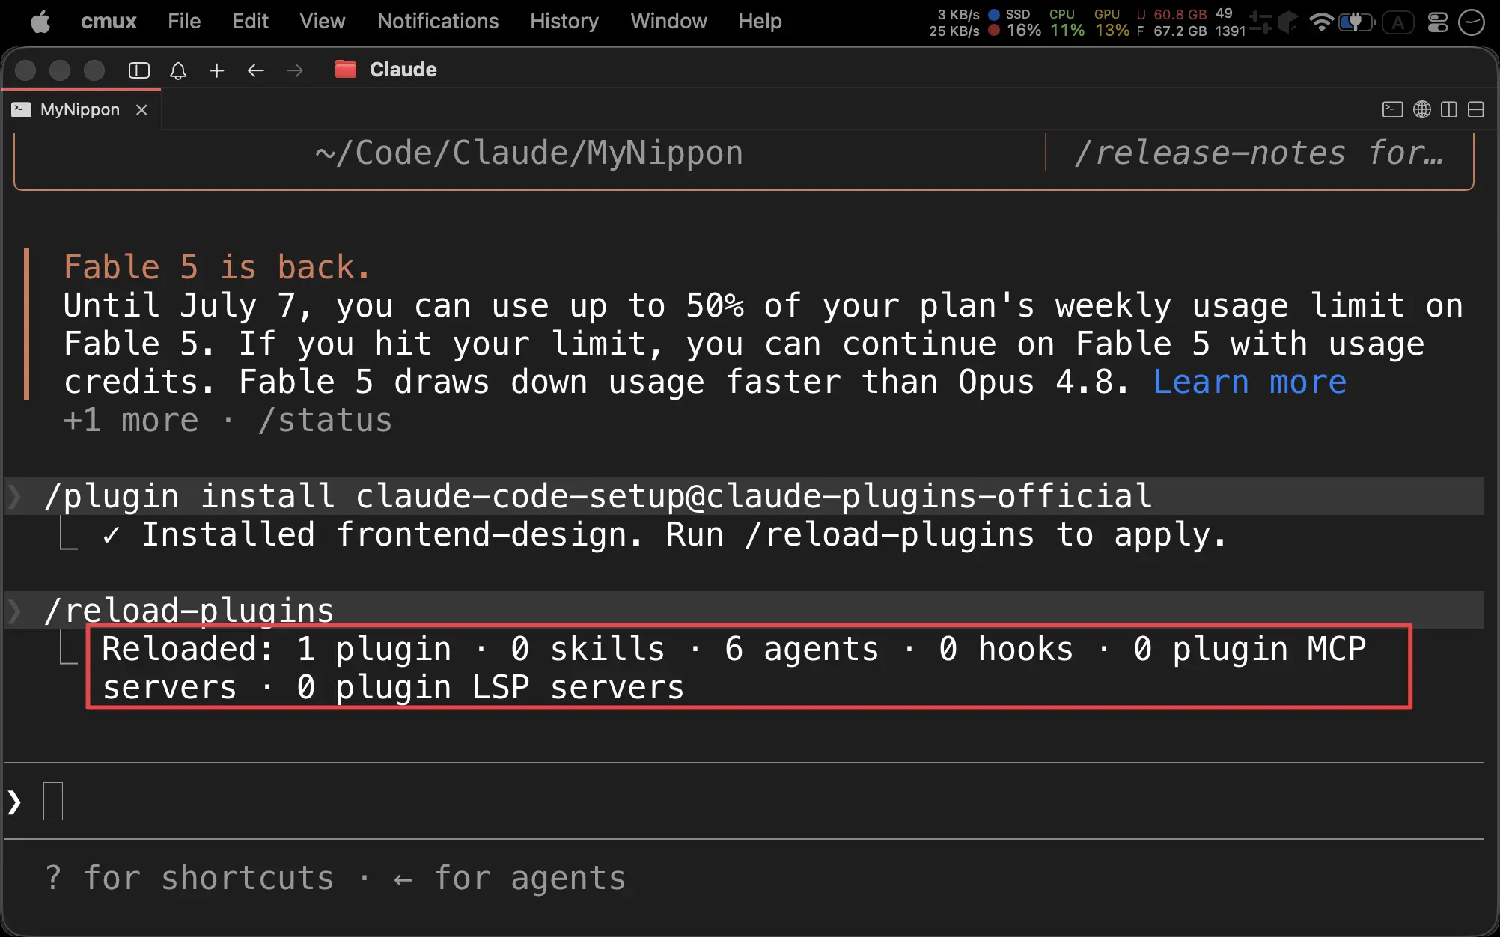Open notifications bell icon

click(x=178, y=70)
